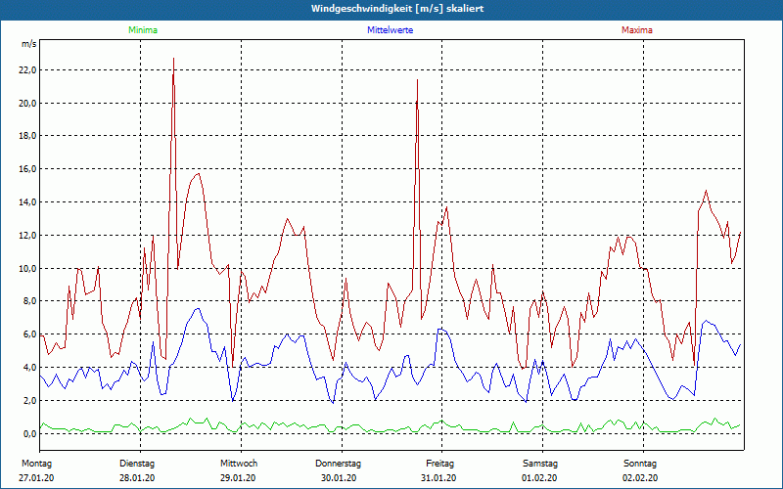Viewport: 783px width, 489px height.
Task: Click the '20,0' y-axis value
Action: 27,104
